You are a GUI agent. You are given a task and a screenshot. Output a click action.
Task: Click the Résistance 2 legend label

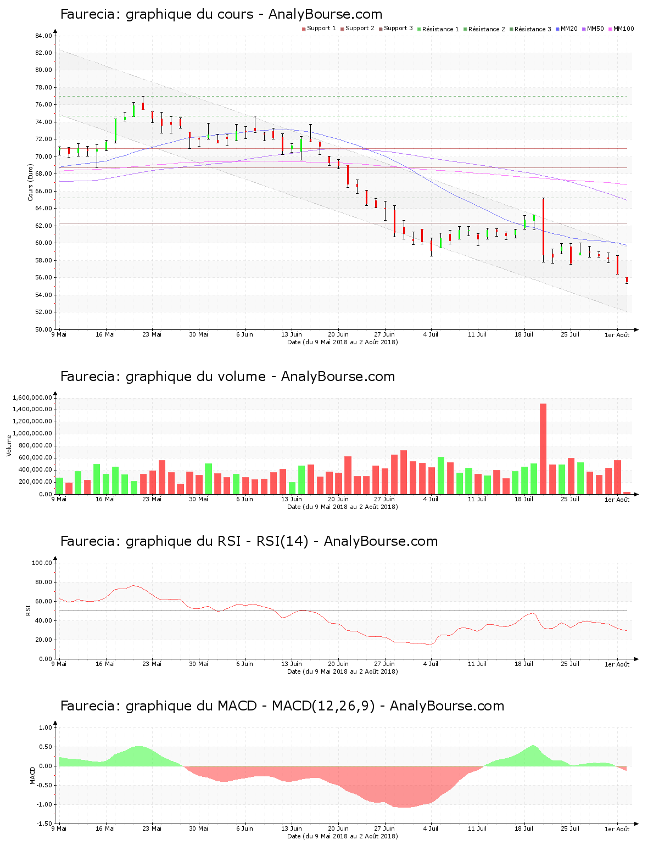tap(487, 29)
